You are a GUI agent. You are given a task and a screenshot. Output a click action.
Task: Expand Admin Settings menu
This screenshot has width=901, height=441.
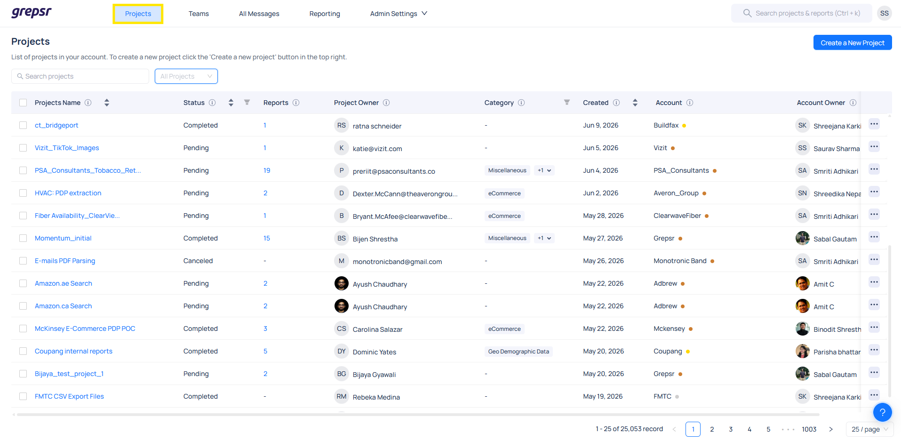[x=399, y=14]
